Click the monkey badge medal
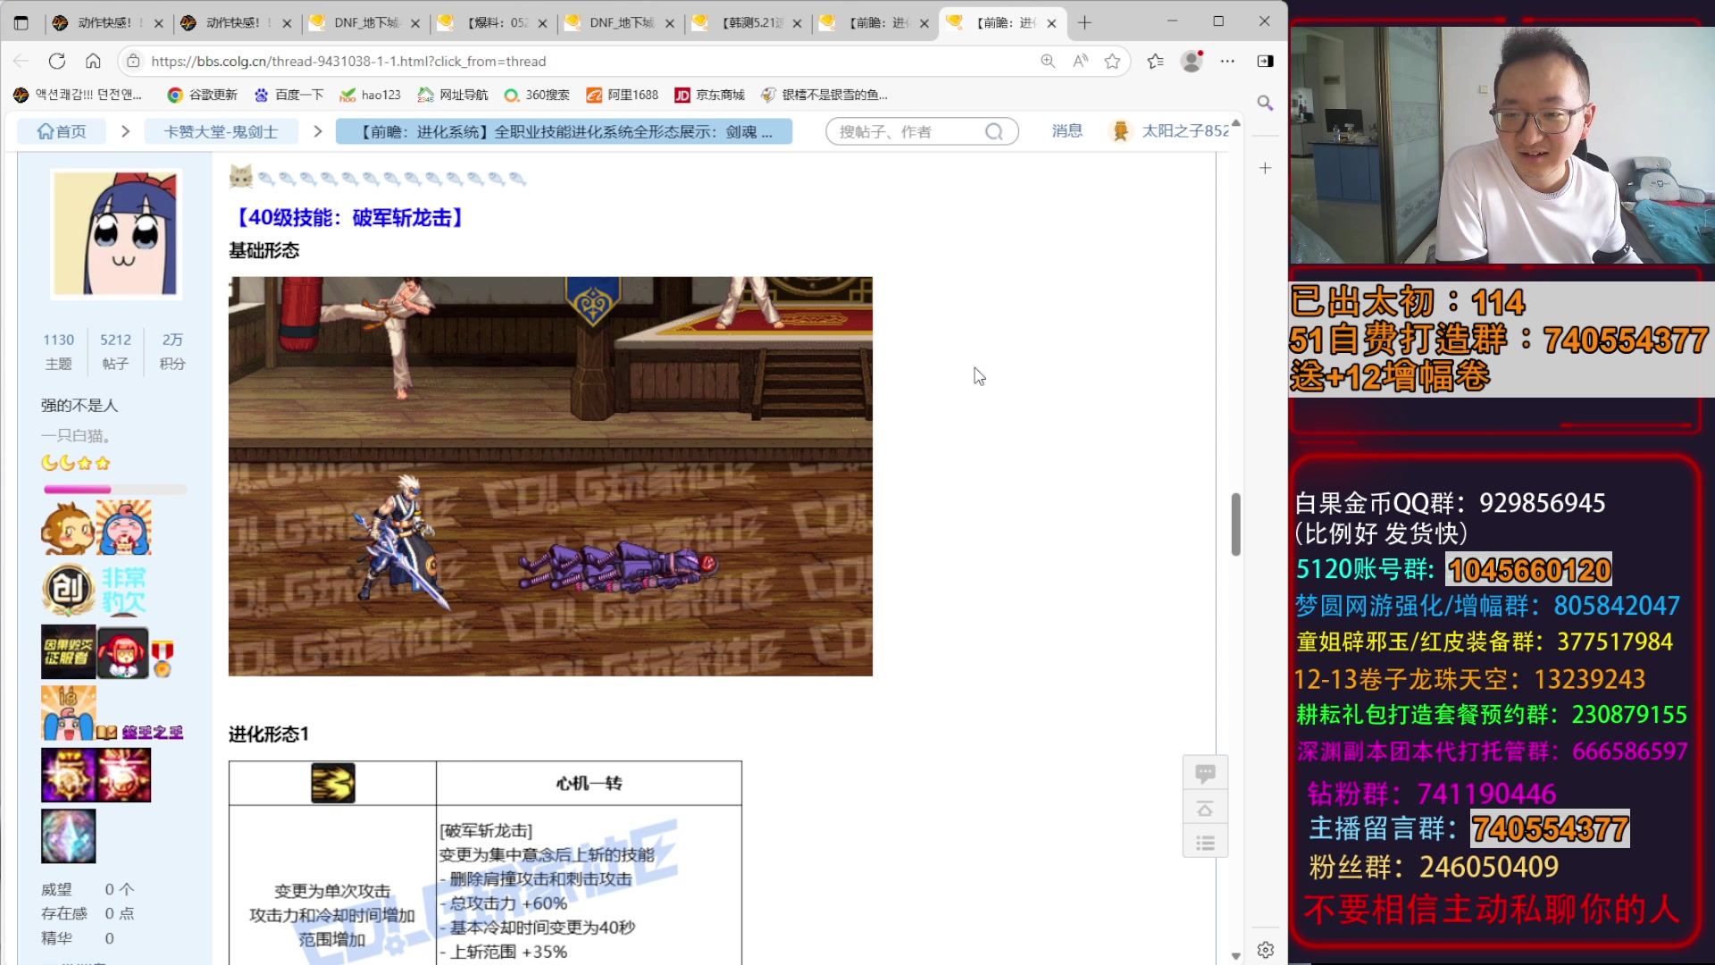Viewport: 1715px width, 965px height. click(x=67, y=528)
